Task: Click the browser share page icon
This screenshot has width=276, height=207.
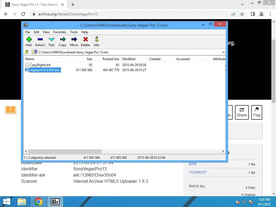Action: point(233,14)
